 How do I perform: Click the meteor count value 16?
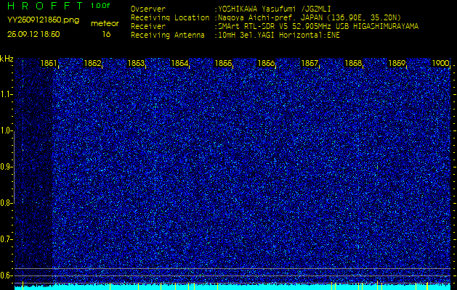click(106, 34)
